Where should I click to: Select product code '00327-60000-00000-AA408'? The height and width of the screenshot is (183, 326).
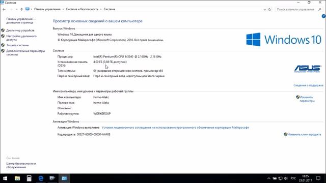tap(93, 134)
